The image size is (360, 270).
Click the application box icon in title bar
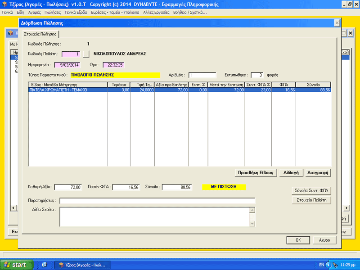point(4,4)
